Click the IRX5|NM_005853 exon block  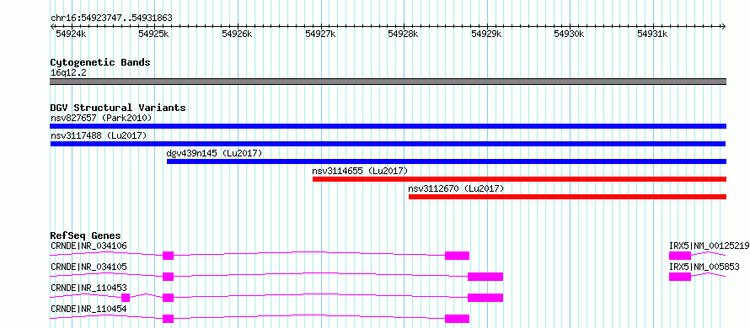(x=680, y=277)
